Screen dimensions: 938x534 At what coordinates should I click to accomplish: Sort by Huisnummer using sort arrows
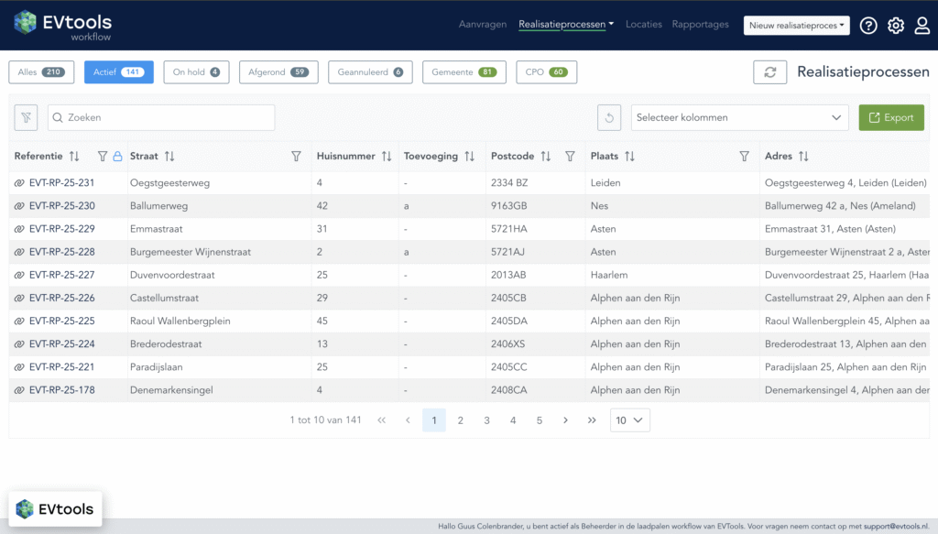[x=387, y=157]
